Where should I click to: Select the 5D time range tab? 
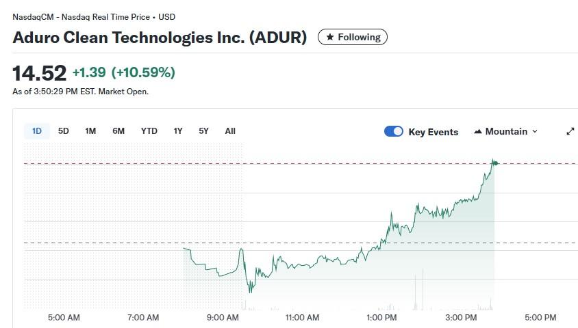tap(64, 131)
